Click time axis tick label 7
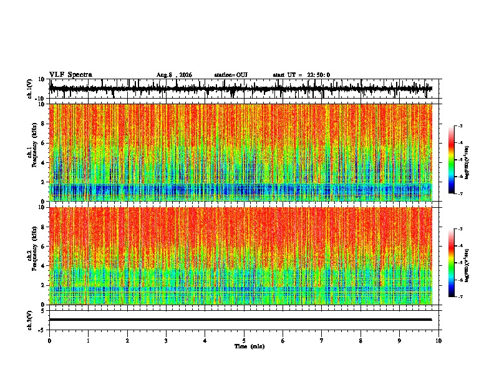Viewport: 494px width, 382px height. point(322,341)
